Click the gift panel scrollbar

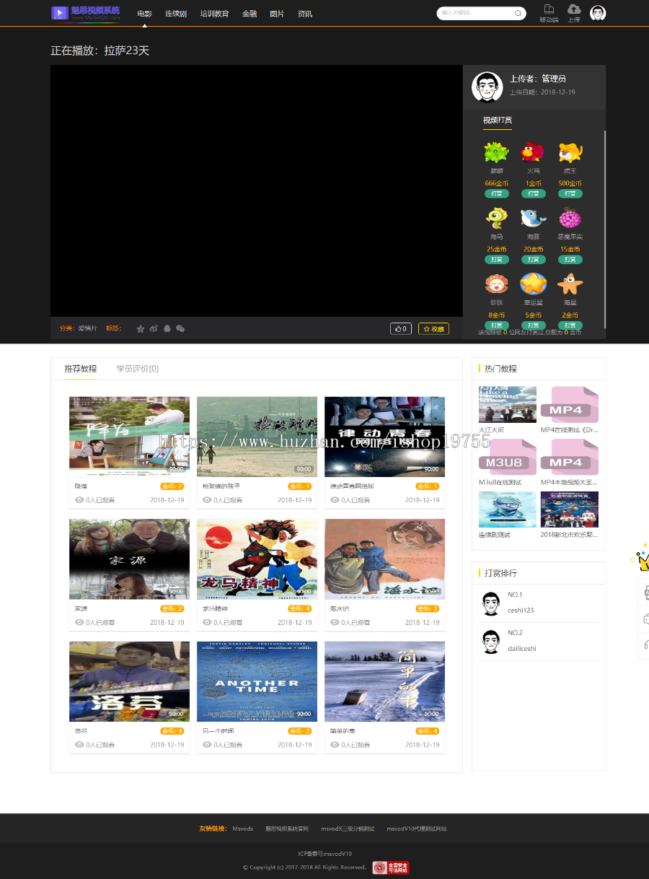pos(605,229)
